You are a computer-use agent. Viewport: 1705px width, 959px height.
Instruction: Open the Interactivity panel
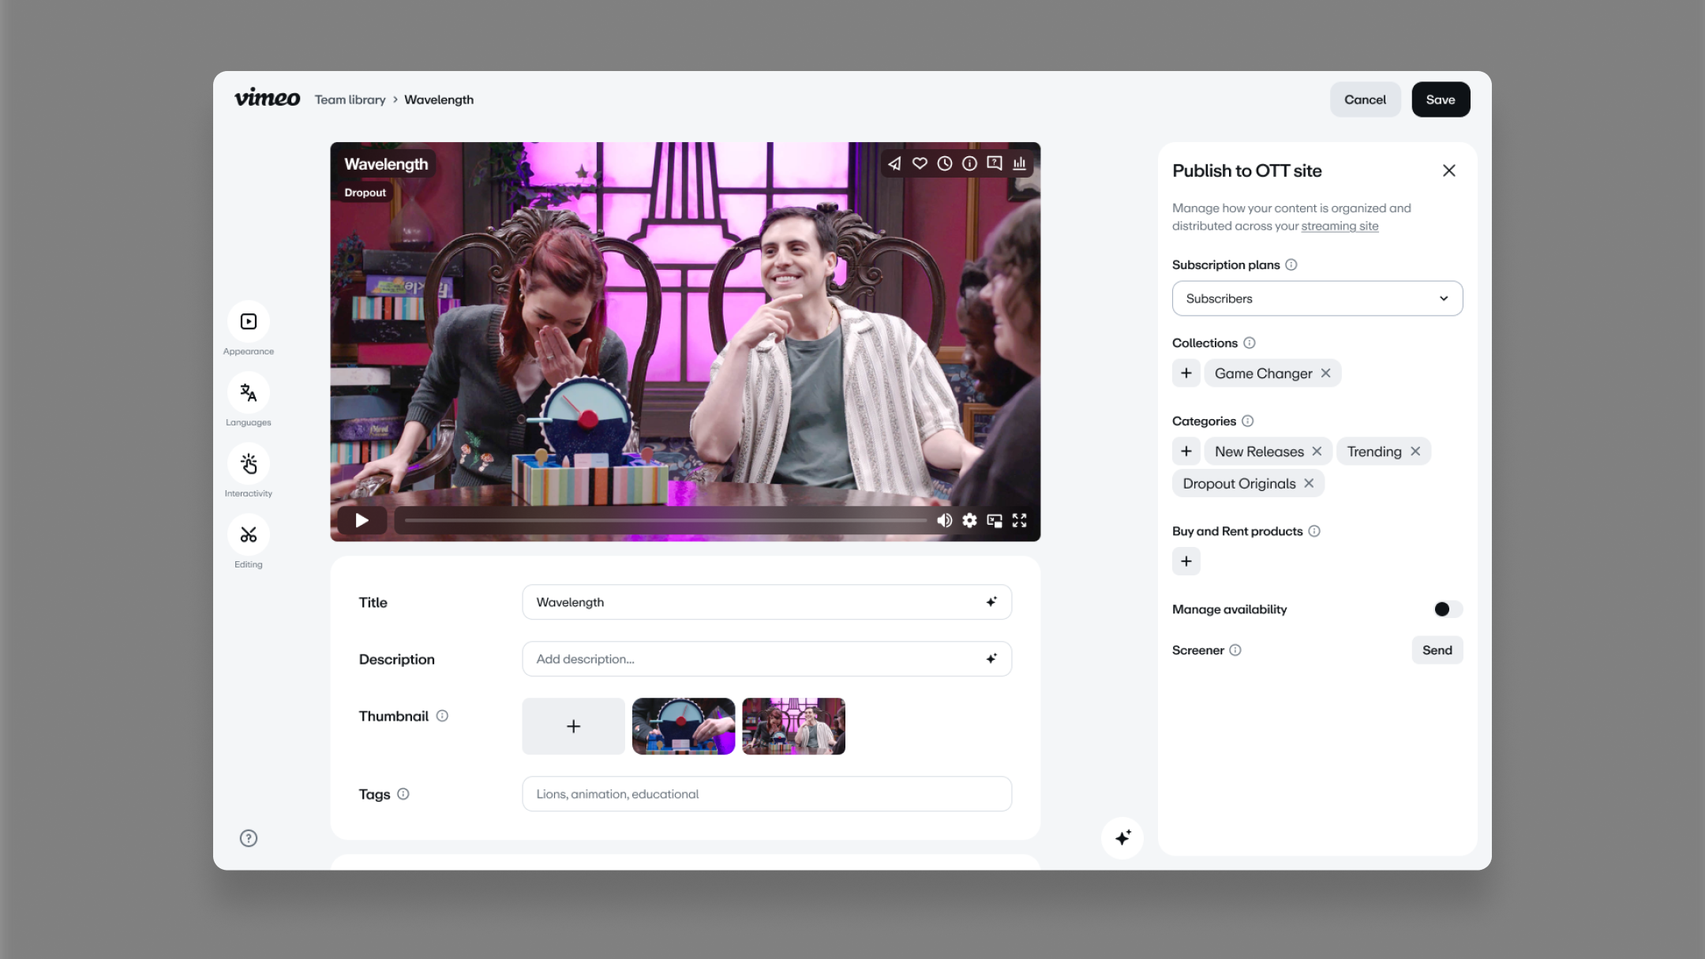pos(248,464)
